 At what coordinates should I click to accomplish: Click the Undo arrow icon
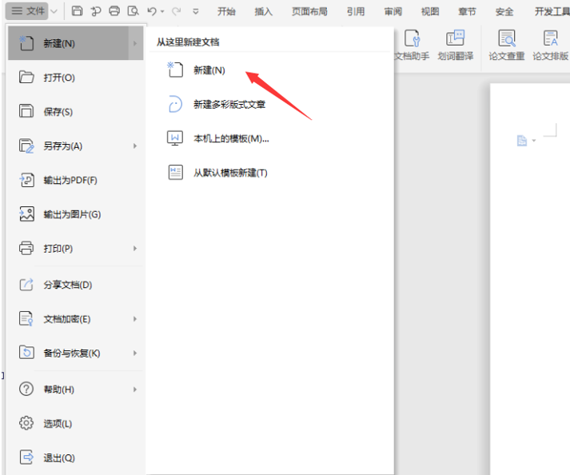pyautogui.click(x=152, y=11)
